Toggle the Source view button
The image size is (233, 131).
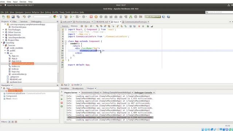click(65, 26)
